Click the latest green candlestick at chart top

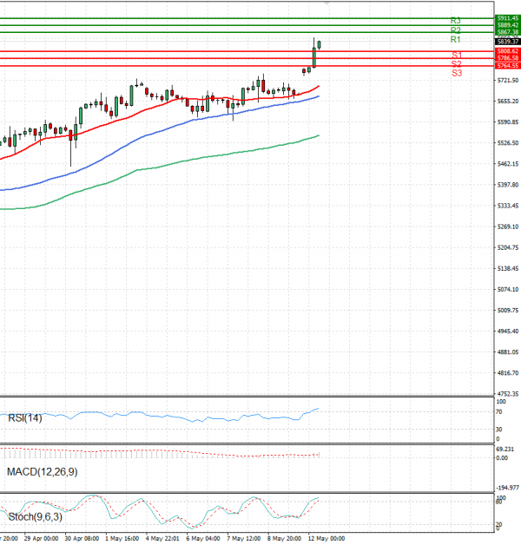tap(320, 44)
